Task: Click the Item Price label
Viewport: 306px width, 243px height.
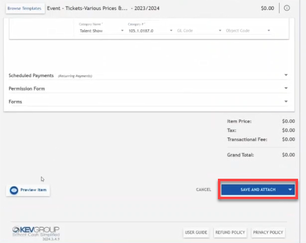Action: 239,121
